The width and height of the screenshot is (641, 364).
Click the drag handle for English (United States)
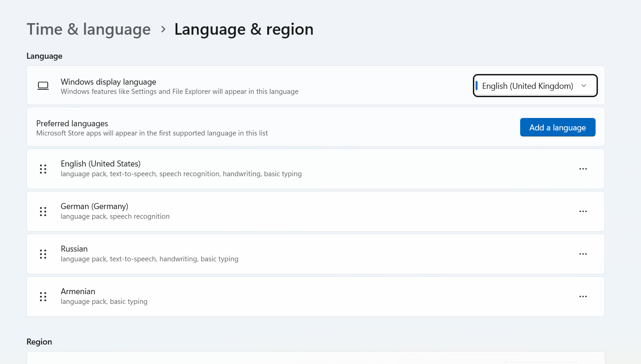tap(43, 169)
